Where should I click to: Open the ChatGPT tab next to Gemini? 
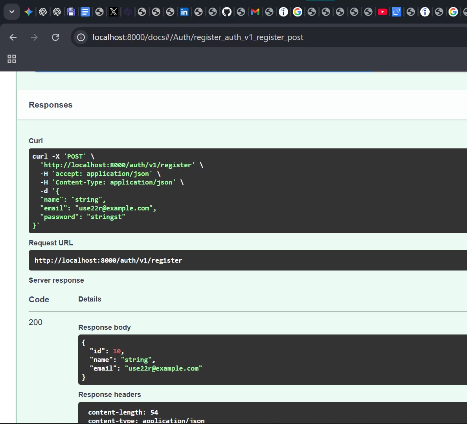point(43,12)
